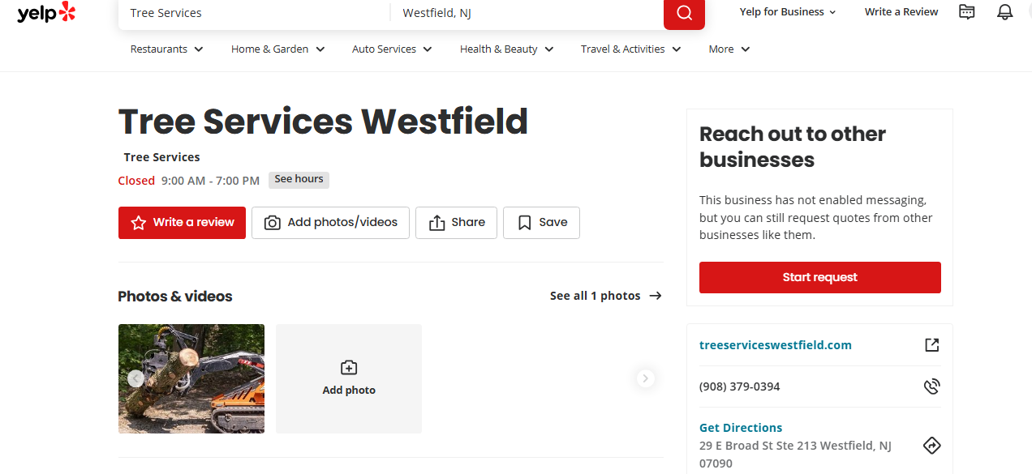
Task: Click the Start request button
Action: coord(820,277)
